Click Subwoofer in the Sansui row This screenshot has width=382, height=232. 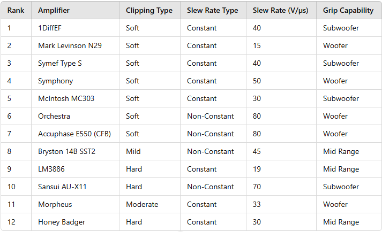click(341, 187)
